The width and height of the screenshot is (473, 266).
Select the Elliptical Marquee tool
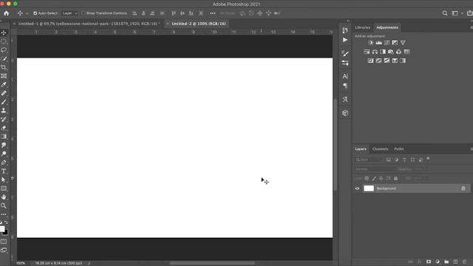(x=4, y=41)
